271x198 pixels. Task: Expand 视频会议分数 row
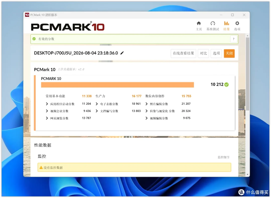(x=47, y=111)
